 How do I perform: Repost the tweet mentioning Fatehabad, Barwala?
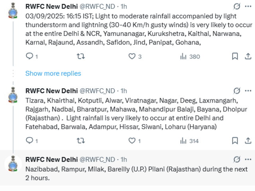pos(80,140)
